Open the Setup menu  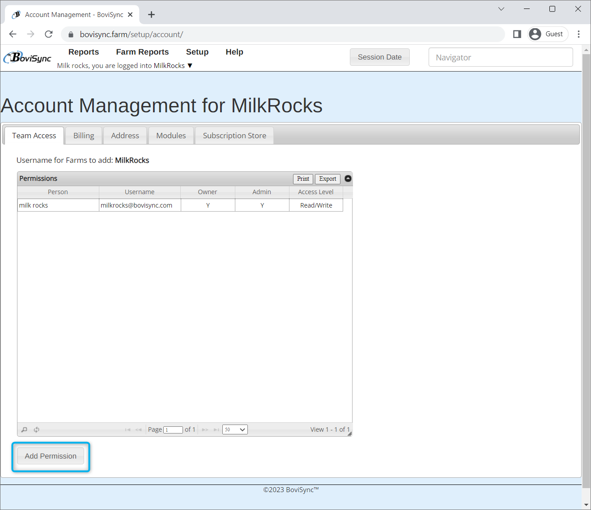click(x=197, y=52)
